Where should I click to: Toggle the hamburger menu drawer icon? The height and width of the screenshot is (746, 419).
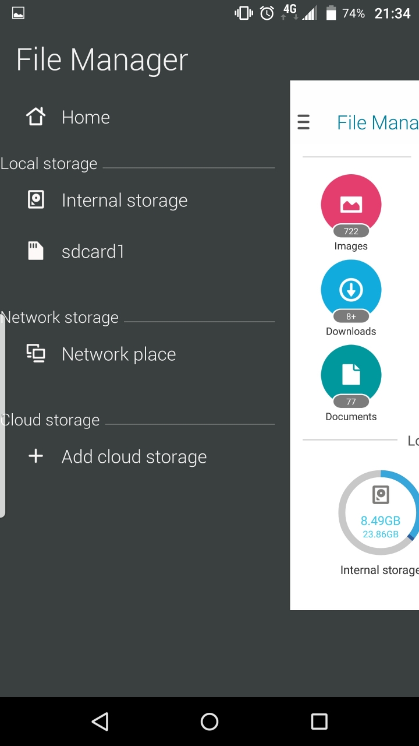[x=304, y=122]
